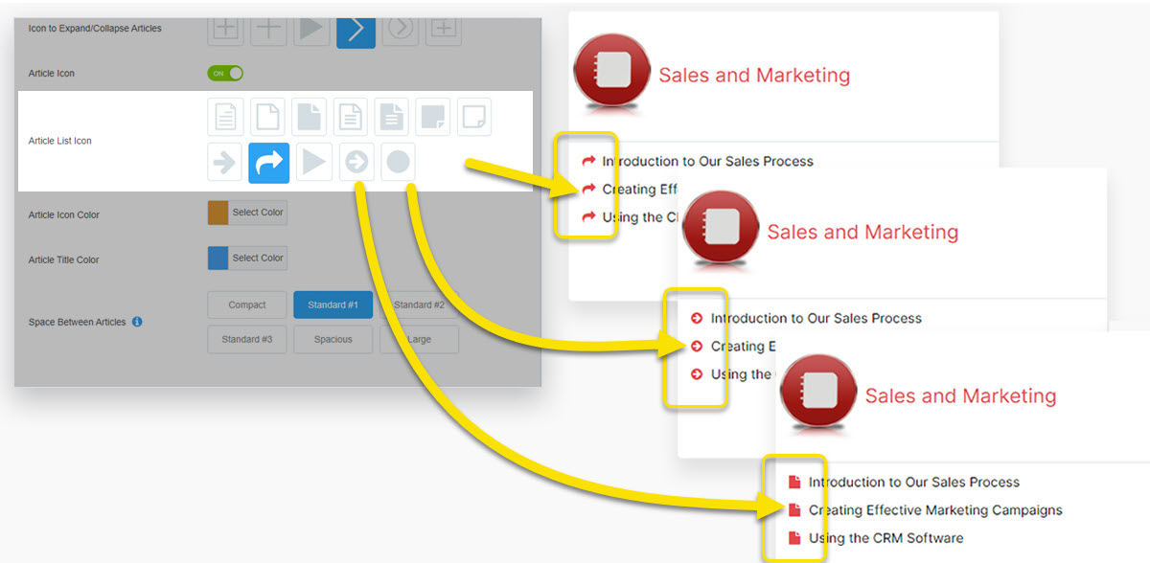Select the highlighted chevron expand/collapse icon
This screenshot has height=563, width=1150.
356,29
